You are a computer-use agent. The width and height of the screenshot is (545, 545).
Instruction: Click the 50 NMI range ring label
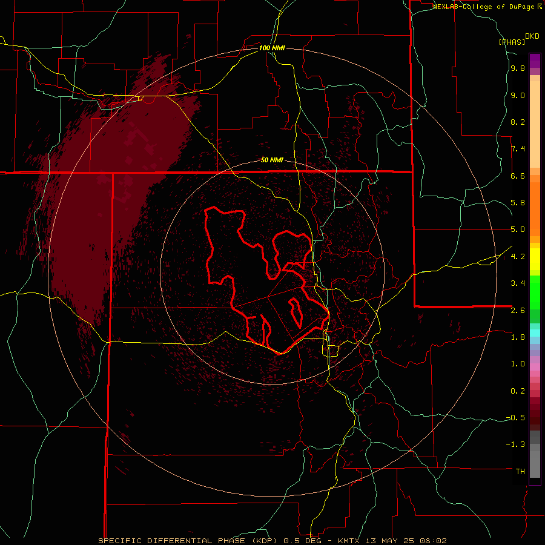point(272,160)
